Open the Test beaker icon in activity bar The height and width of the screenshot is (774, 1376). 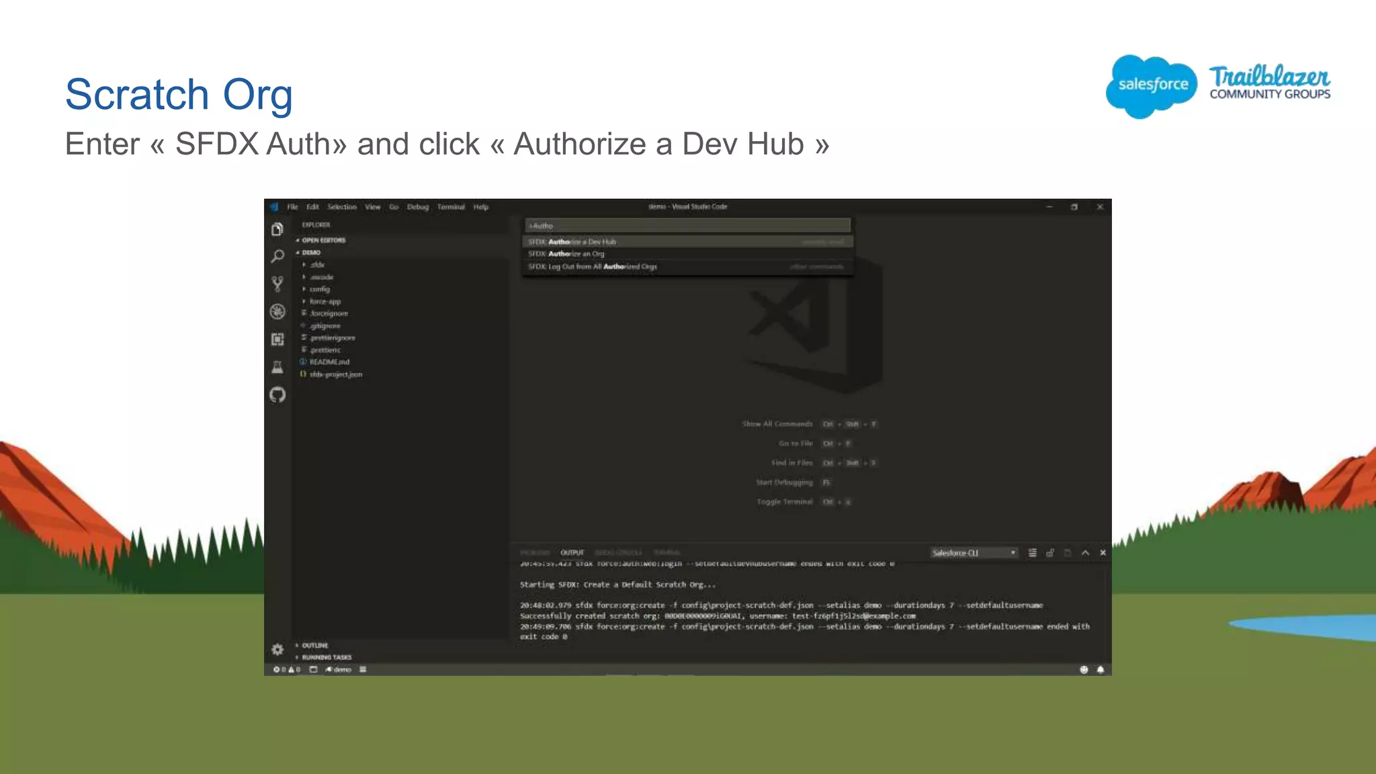[x=277, y=367]
